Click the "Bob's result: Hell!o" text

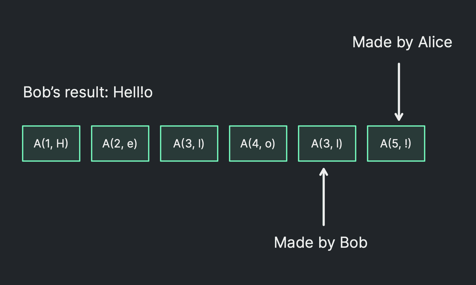click(x=88, y=92)
